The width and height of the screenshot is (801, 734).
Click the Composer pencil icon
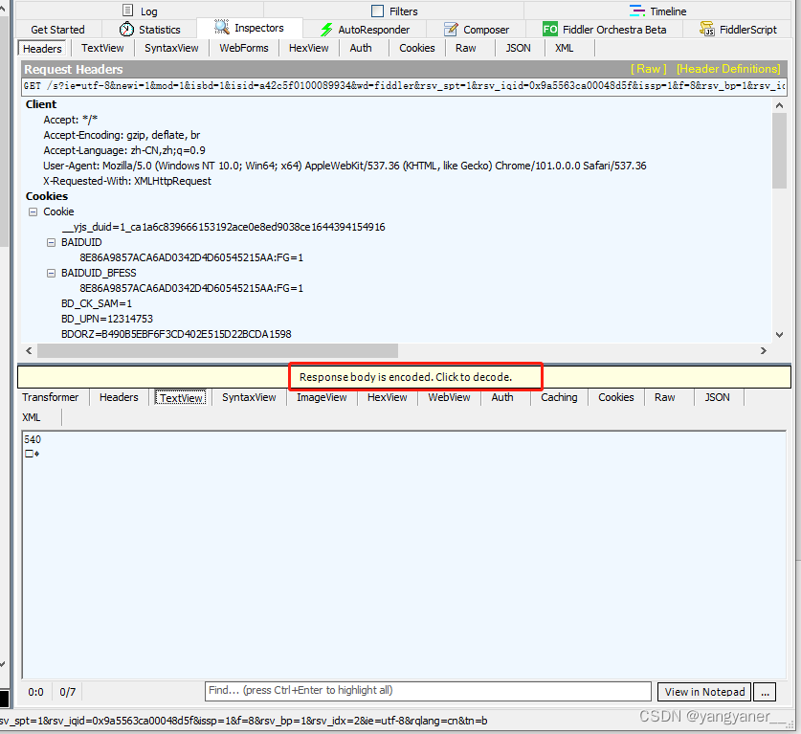click(x=451, y=29)
